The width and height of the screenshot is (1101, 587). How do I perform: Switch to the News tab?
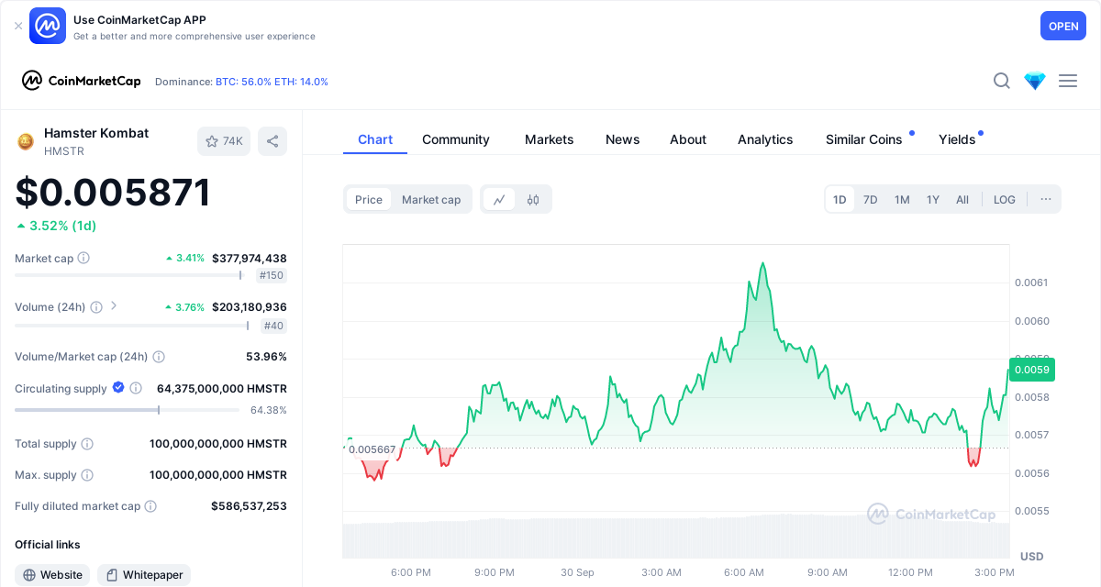coord(622,139)
